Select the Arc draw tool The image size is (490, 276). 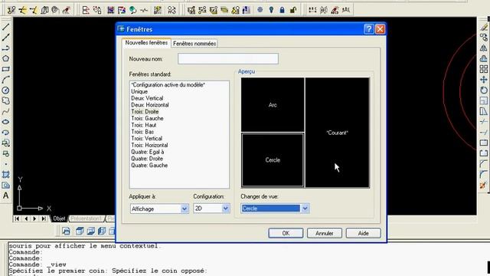5,80
